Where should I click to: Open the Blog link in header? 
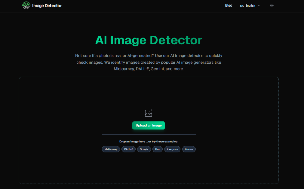pyautogui.click(x=229, y=5)
